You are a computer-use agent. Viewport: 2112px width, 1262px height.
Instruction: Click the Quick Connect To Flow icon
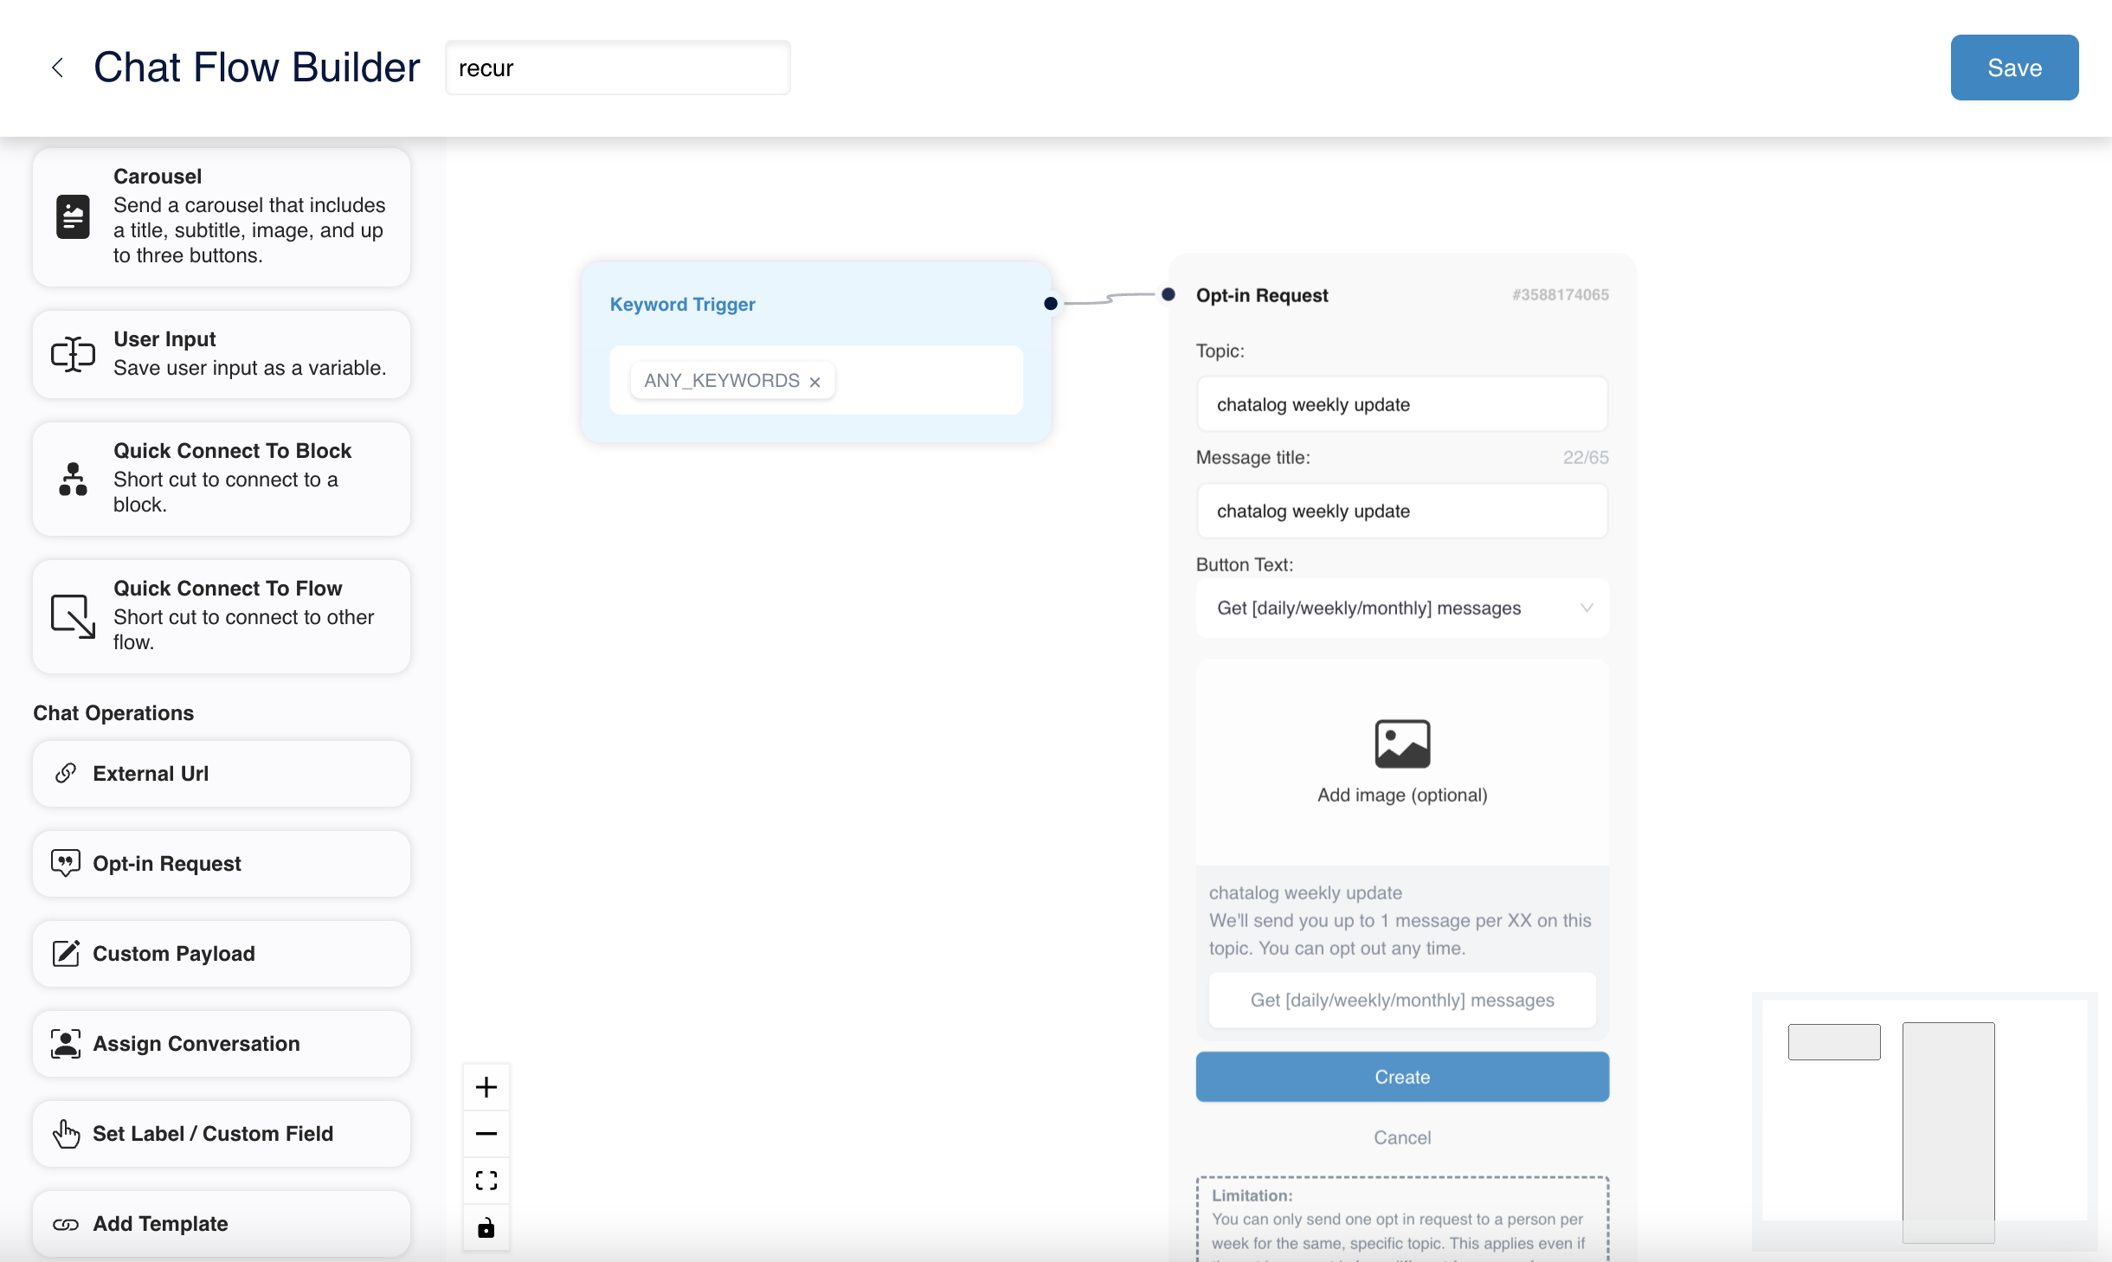tap(74, 616)
